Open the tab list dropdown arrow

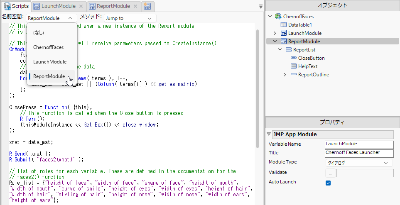(x=261, y=6)
